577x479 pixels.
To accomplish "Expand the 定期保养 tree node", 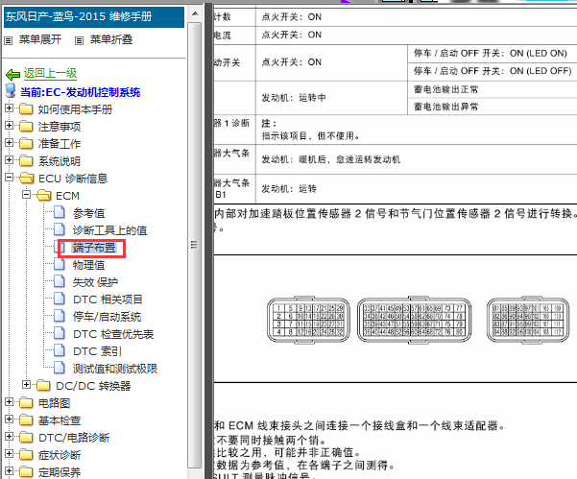I will [x=10, y=471].
